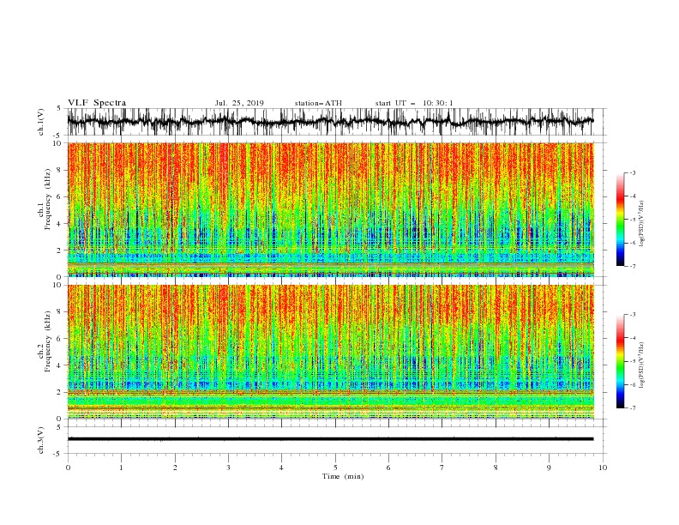
Task: Click inside the ch.2 spectrogram panel
Action: [x=330, y=352]
